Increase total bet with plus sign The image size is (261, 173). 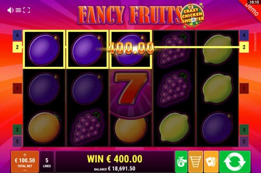click(x=25, y=155)
